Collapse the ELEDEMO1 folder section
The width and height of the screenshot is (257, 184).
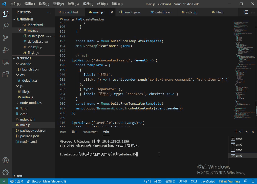(14, 58)
